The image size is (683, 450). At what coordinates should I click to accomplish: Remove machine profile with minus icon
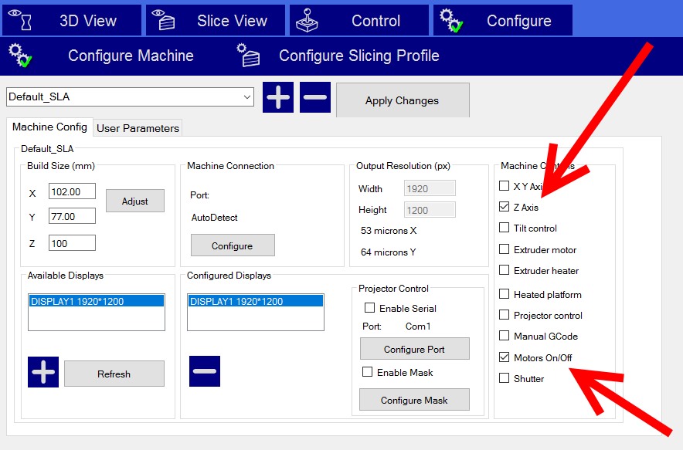(315, 98)
